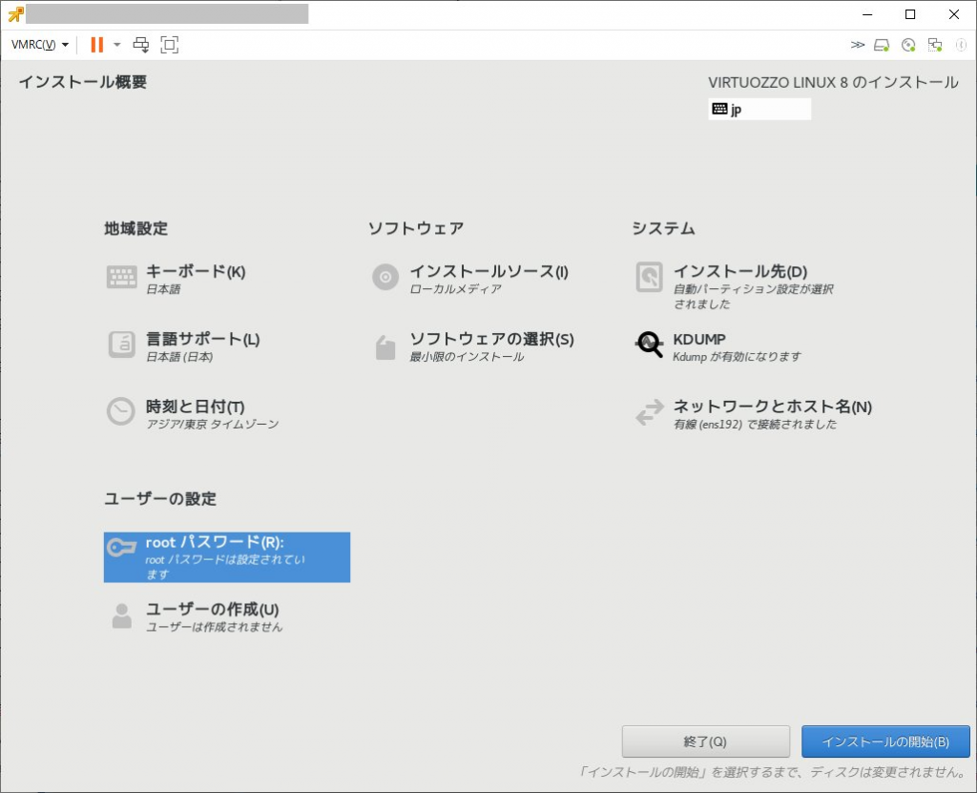
Task: Click the 日本語 (日本) status text
Action: 179,357
